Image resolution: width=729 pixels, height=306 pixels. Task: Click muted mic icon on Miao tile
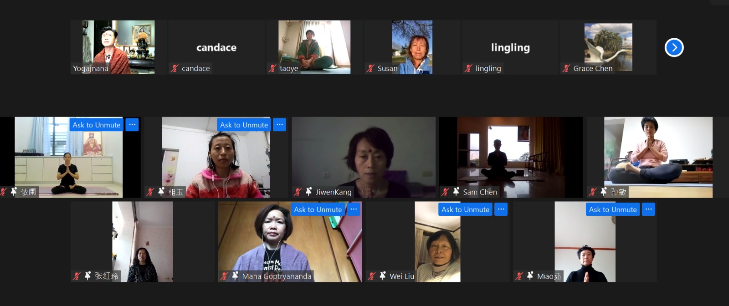pos(519,276)
